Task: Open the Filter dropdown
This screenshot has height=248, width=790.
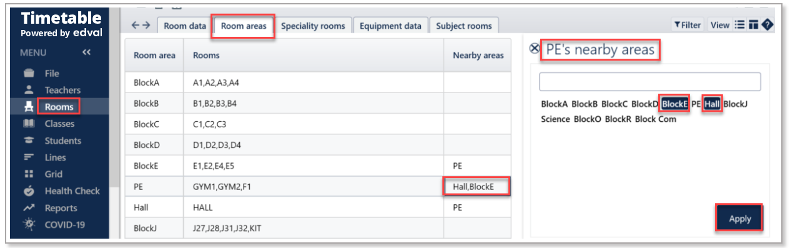Action: [687, 25]
